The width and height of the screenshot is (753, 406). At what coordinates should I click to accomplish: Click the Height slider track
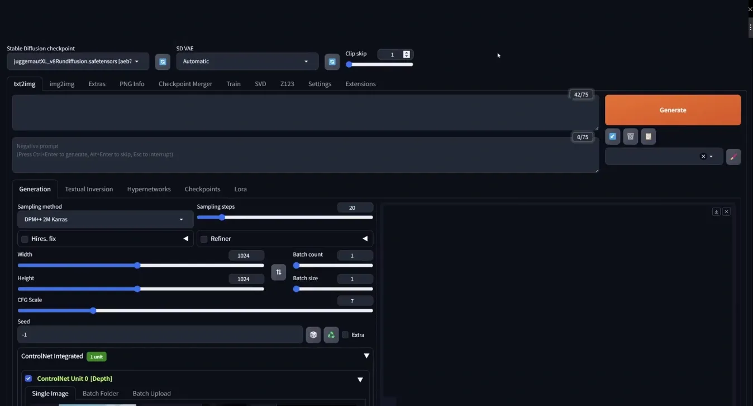141,289
